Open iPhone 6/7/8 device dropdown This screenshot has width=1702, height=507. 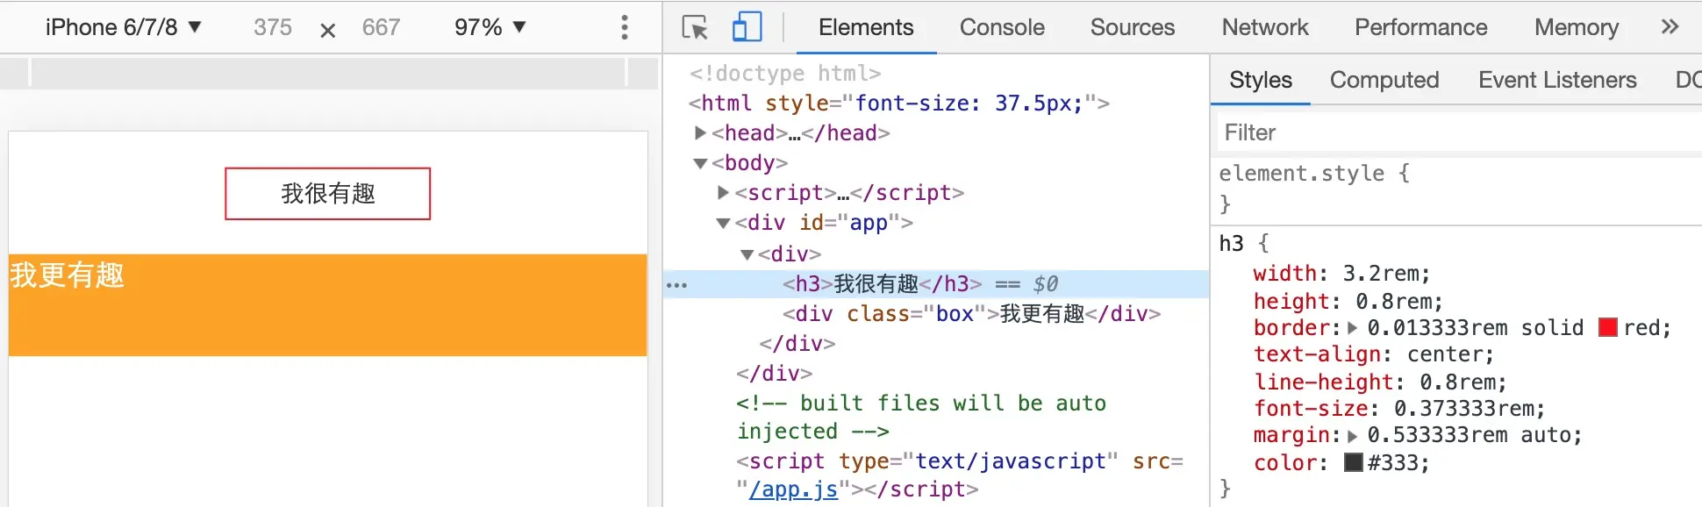tap(124, 27)
